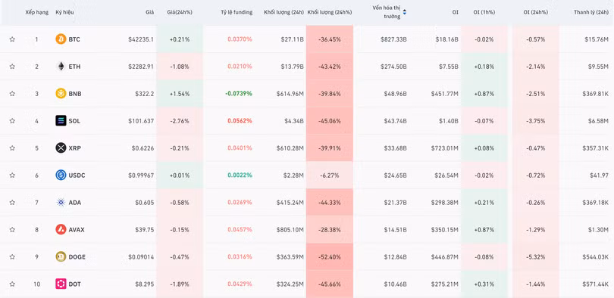Viewport: 614px width, 298px height.
Task: Open the BTC symbol link
Action: [x=74, y=39]
